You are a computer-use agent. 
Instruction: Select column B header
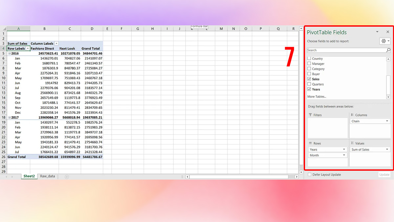point(44,29)
